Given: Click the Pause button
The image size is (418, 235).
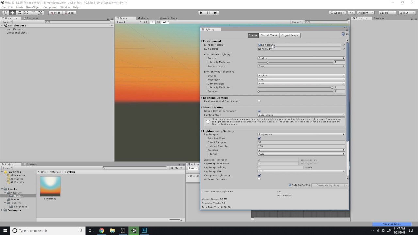Looking at the screenshot, I should pyautogui.click(x=208, y=13).
